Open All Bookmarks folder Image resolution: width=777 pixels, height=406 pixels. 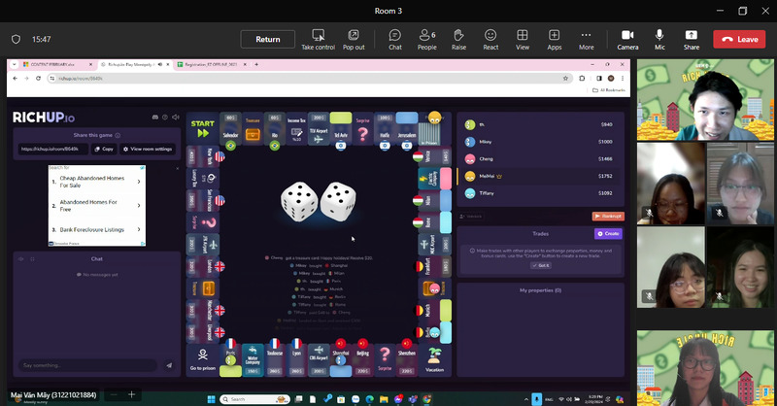pyautogui.click(x=609, y=90)
